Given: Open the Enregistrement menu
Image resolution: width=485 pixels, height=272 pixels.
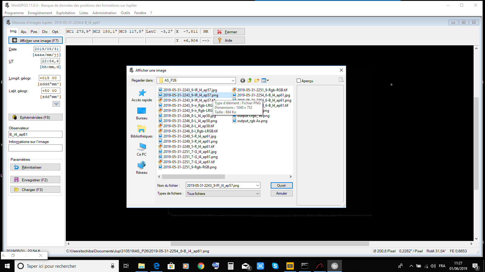Looking at the screenshot, I should (40, 13).
